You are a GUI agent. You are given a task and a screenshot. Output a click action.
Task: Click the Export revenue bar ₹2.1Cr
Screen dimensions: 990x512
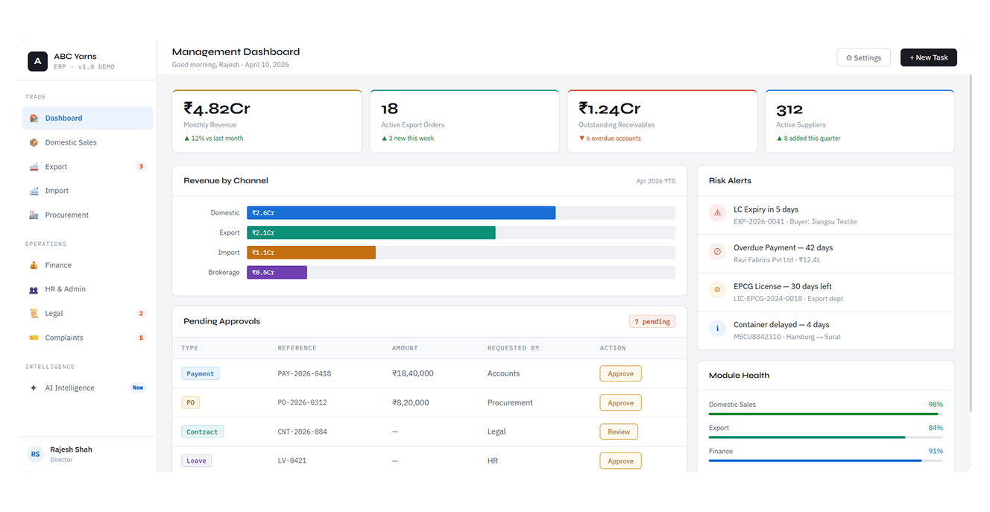(x=371, y=233)
